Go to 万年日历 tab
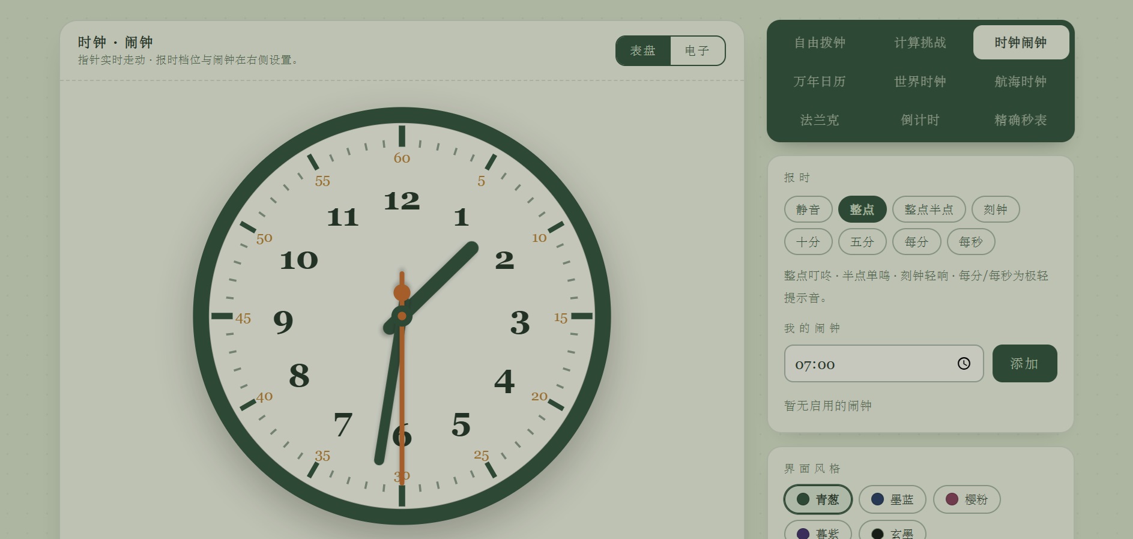This screenshot has height=539, width=1133. point(820,81)
